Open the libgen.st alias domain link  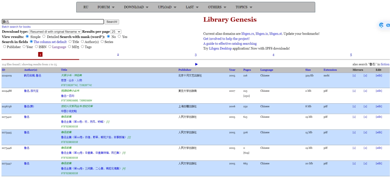[276, 34]
